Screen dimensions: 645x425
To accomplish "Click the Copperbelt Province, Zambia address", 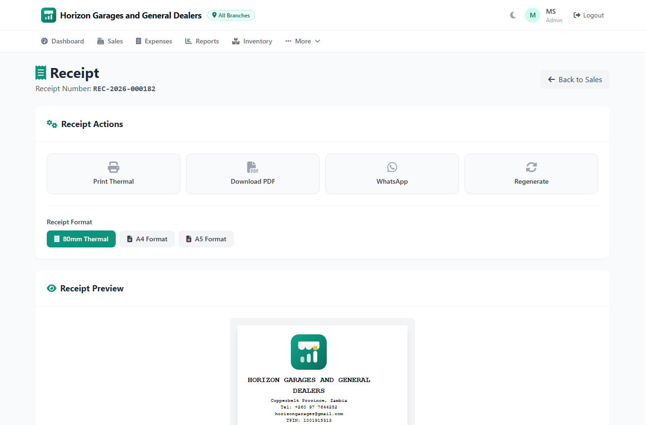I will coord(309,400).
